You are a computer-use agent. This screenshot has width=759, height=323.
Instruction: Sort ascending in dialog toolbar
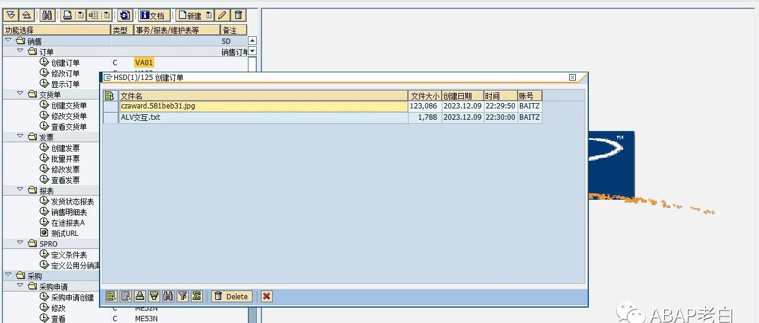[140, 296]
